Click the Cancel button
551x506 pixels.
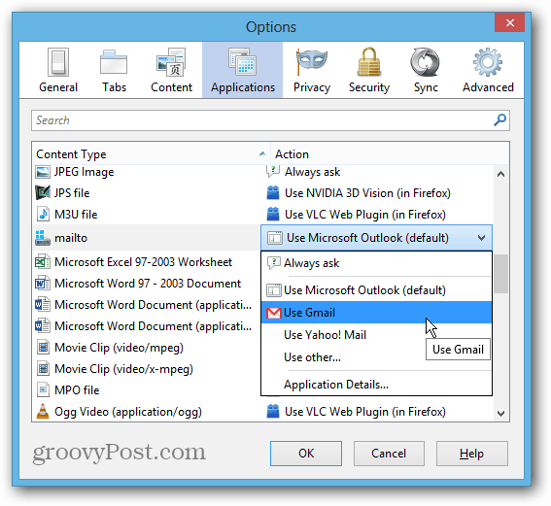(x=389, y=454)
